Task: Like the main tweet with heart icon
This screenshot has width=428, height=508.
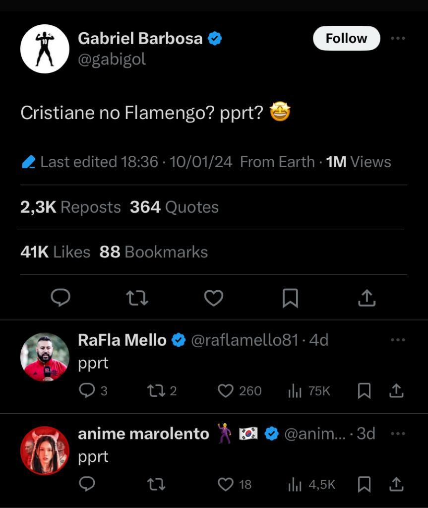Action: click(x=214, y=298)
